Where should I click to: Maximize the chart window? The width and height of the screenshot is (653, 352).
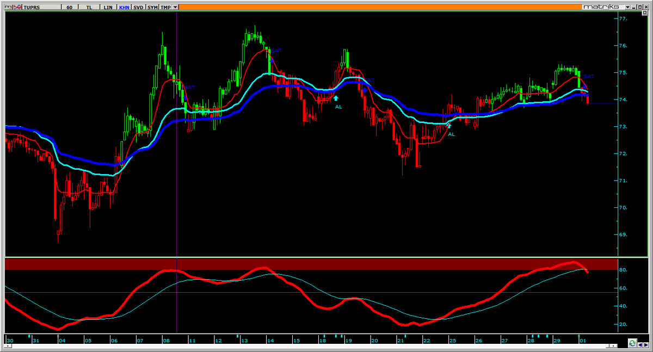pos(640,7)
